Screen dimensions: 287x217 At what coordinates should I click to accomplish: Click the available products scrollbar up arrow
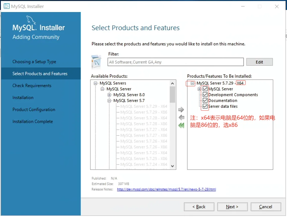172,83
